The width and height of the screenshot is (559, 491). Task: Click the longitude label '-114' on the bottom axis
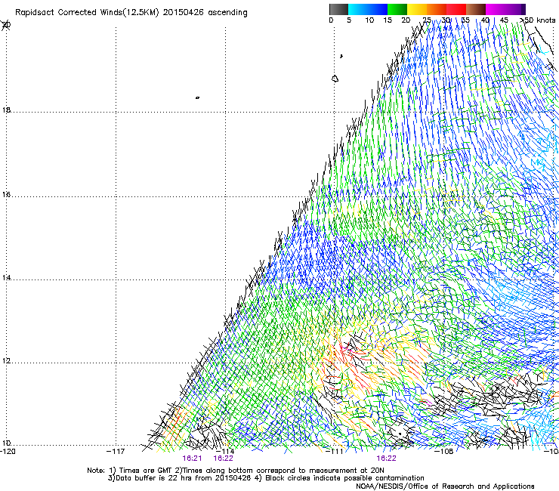225,452
